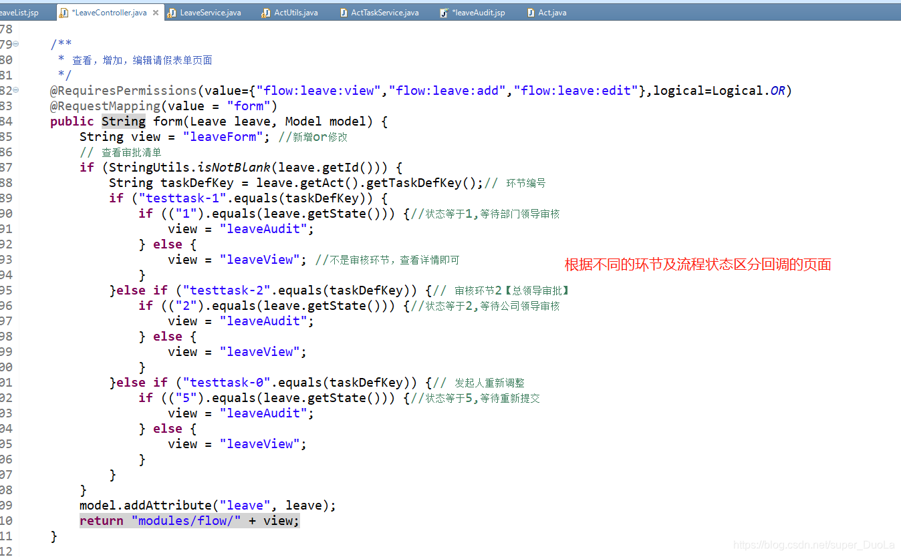Click the Javadoc text 查看，增加，编辑请假表单页面
Viewport: 901px width, 557px height.
(142, 60)
